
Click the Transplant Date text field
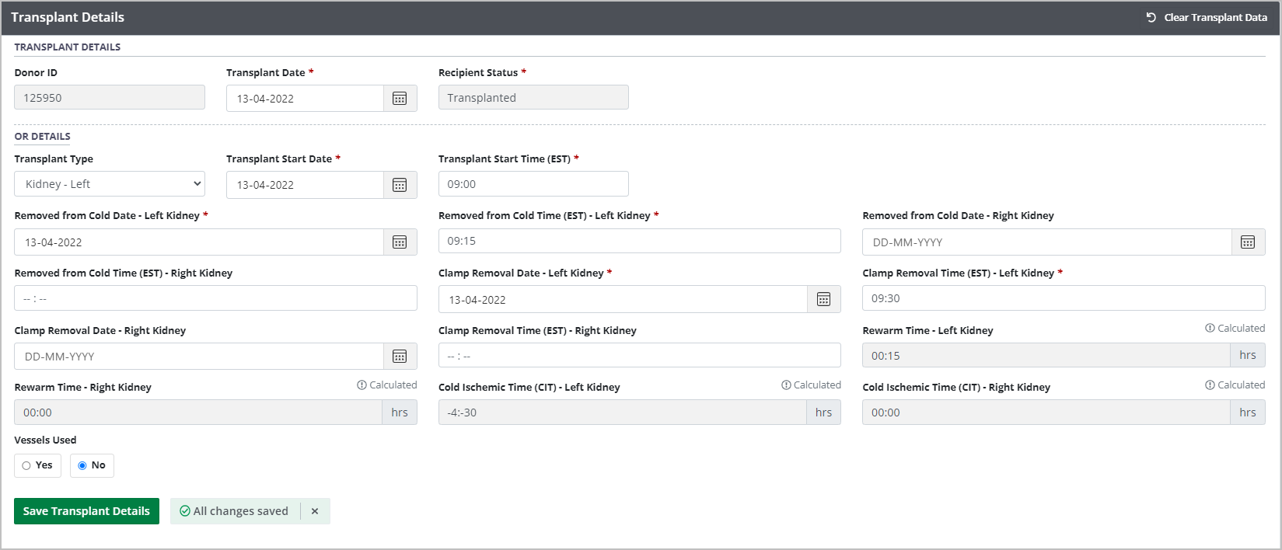[x=305, y=99]
